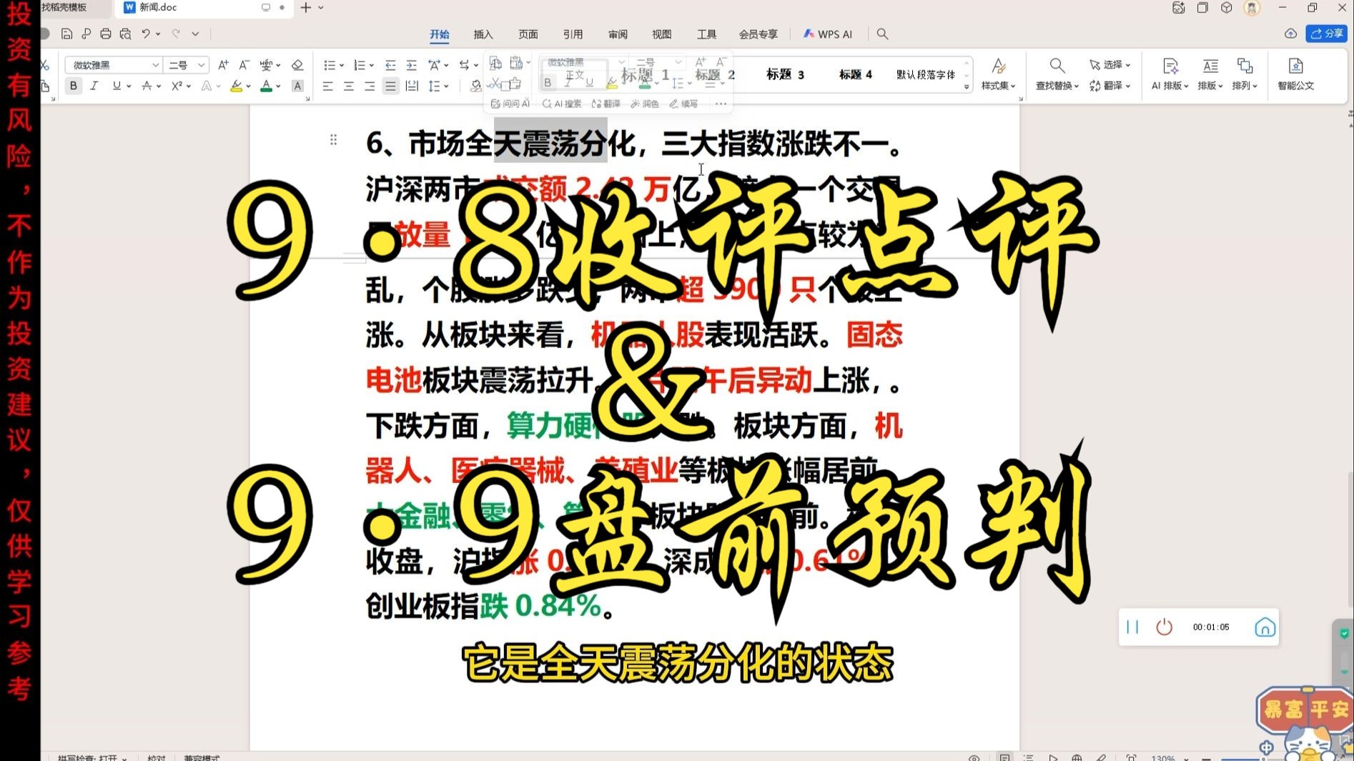Click paragraph drag handle beside item 6
This screenshot has width=1354, height=761.
[333, 139]
